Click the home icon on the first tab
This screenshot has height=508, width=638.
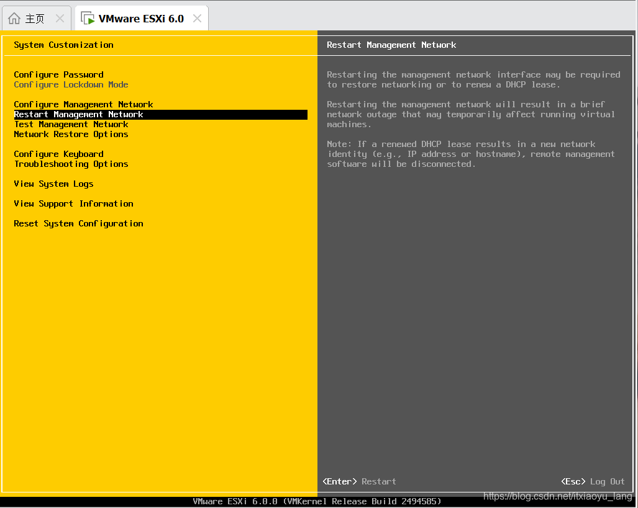[x=14, y=18]
